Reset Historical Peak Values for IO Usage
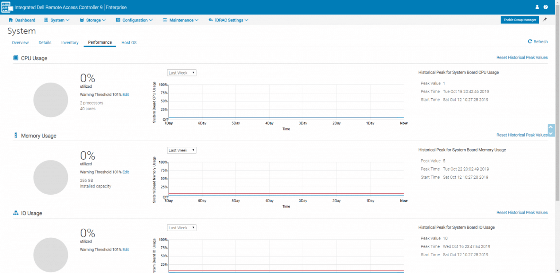The width and height of the screenshot is (560, 273). [x=522, y=213]
